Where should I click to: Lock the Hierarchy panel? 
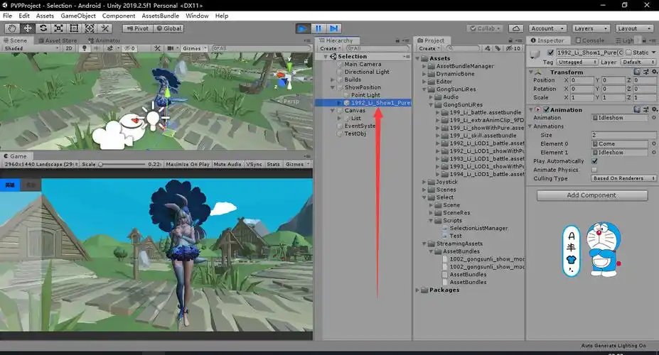tap(397, 40)
